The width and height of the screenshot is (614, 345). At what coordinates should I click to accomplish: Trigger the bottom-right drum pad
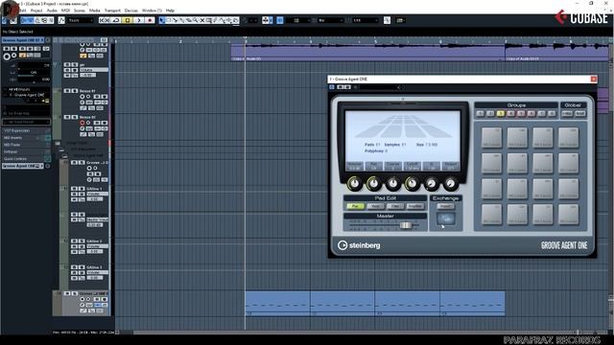(568, 215)
